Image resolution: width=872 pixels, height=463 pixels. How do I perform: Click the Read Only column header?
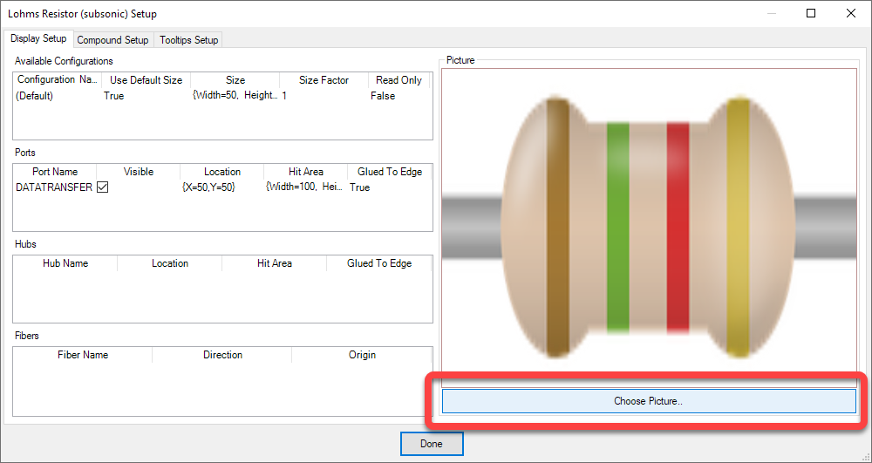point(399,80)
